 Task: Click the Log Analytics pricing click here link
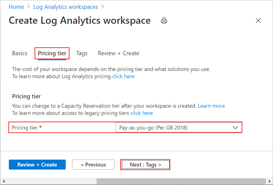pos(123,76)
